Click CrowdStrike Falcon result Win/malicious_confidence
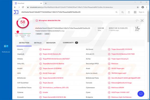 (56, 87)
